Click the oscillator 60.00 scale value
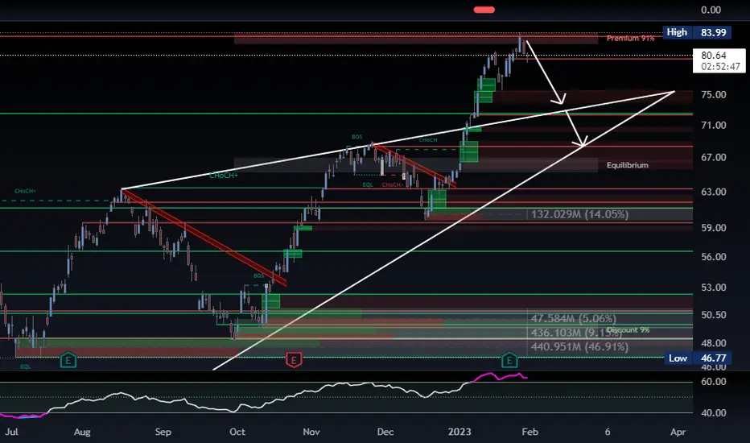 [x=714, y=382]
